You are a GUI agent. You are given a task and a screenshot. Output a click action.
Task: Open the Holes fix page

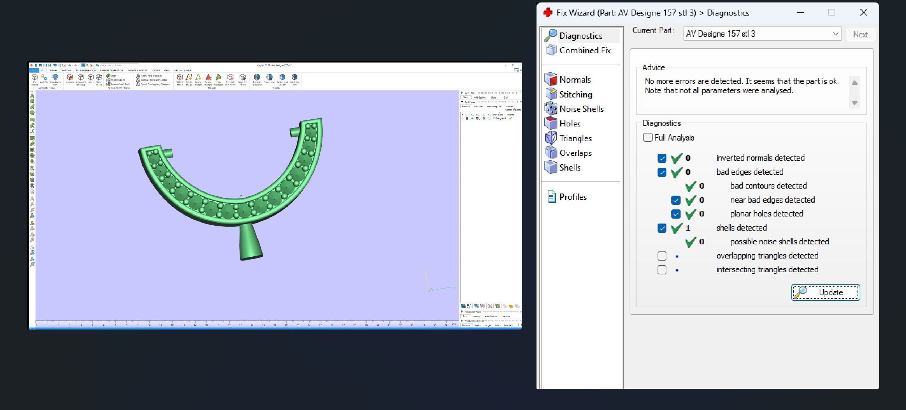(570, 124)
